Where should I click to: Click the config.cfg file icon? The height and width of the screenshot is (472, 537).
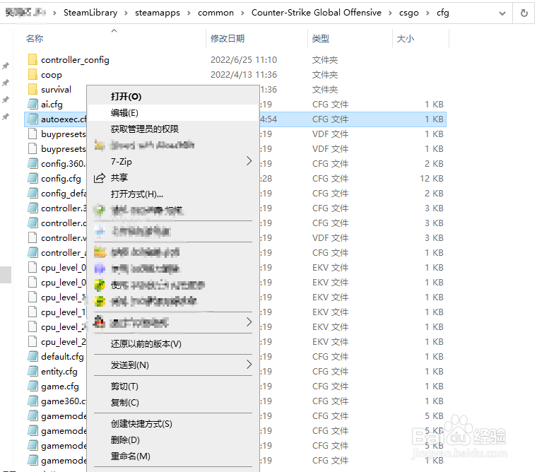click(x=33, y=179)
